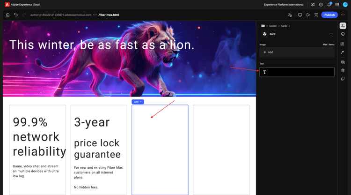Click the Card component cube icon

264,34
